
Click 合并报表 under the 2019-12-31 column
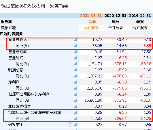coord(140,28)
